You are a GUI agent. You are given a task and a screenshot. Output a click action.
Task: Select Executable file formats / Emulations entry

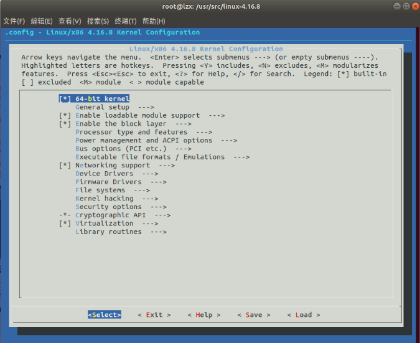150,157
